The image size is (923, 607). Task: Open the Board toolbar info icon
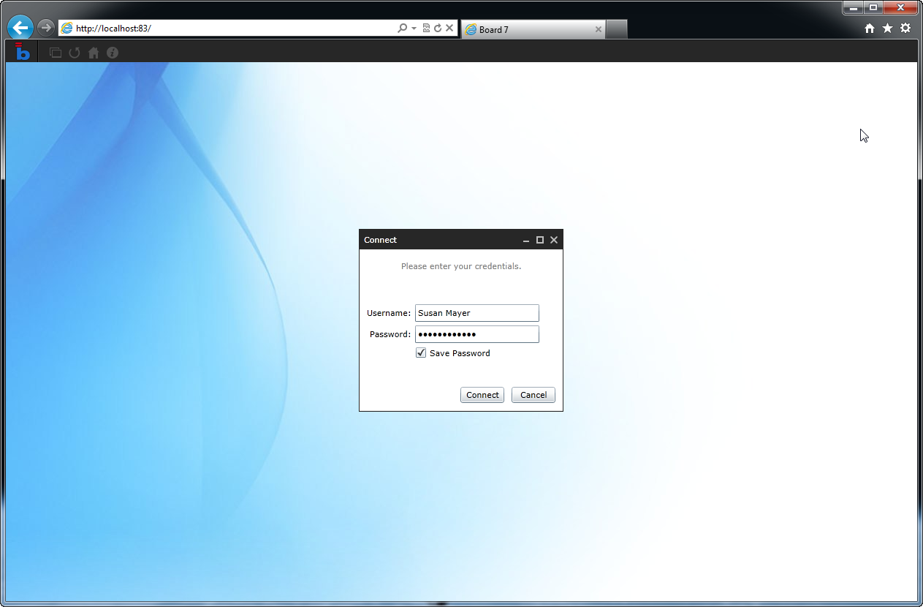coord(113,53)
